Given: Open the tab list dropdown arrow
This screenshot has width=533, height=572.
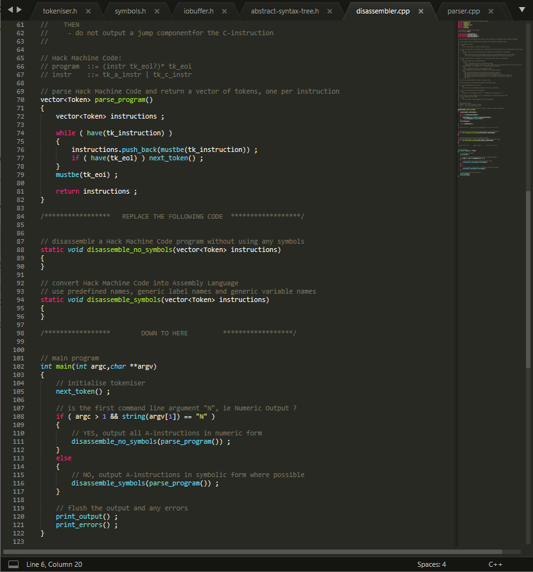Looking at the screenshot, I should point(522,10).
